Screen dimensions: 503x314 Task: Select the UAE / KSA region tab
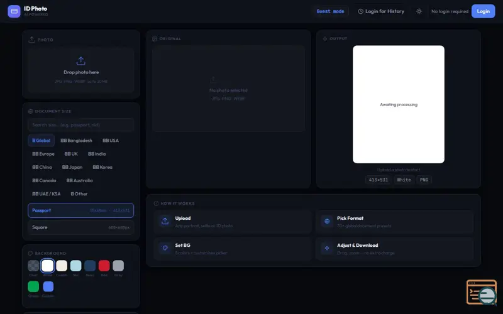tap(46, 194)
